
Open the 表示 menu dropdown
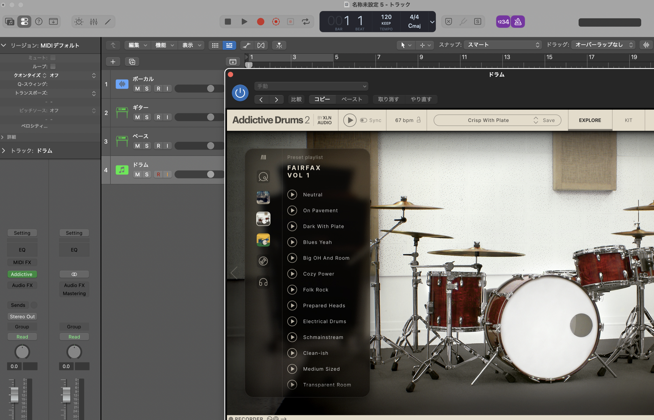click(x=191, y=45)
